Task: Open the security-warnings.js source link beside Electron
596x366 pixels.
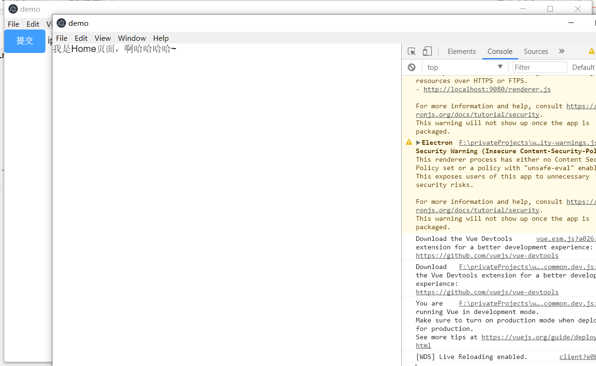Action: 527,142
